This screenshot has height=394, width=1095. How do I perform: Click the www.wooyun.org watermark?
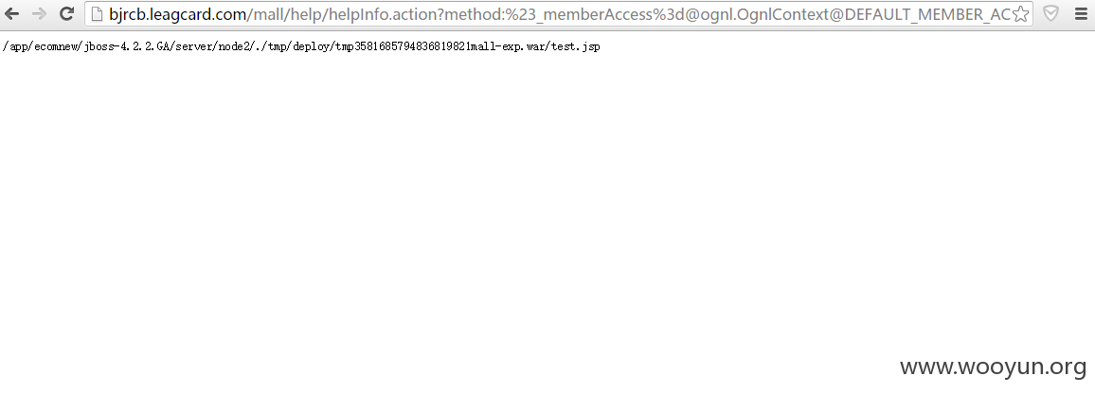(x=993, y=367)
